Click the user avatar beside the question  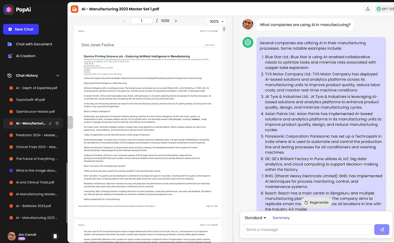pos(248,24)
